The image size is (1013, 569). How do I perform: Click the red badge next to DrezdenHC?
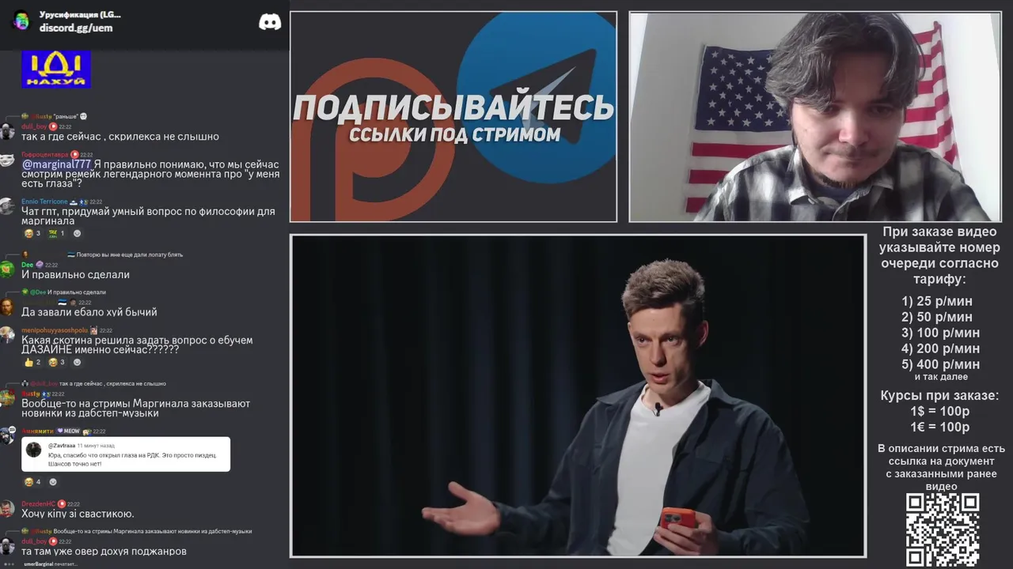pos(62,503)
